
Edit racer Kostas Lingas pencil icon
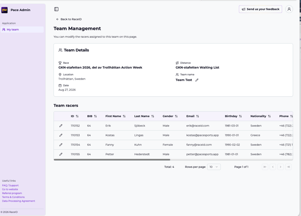(61, 135)
